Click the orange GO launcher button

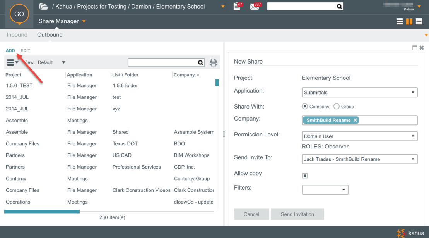pyautogui.click(x=19, y=14)
